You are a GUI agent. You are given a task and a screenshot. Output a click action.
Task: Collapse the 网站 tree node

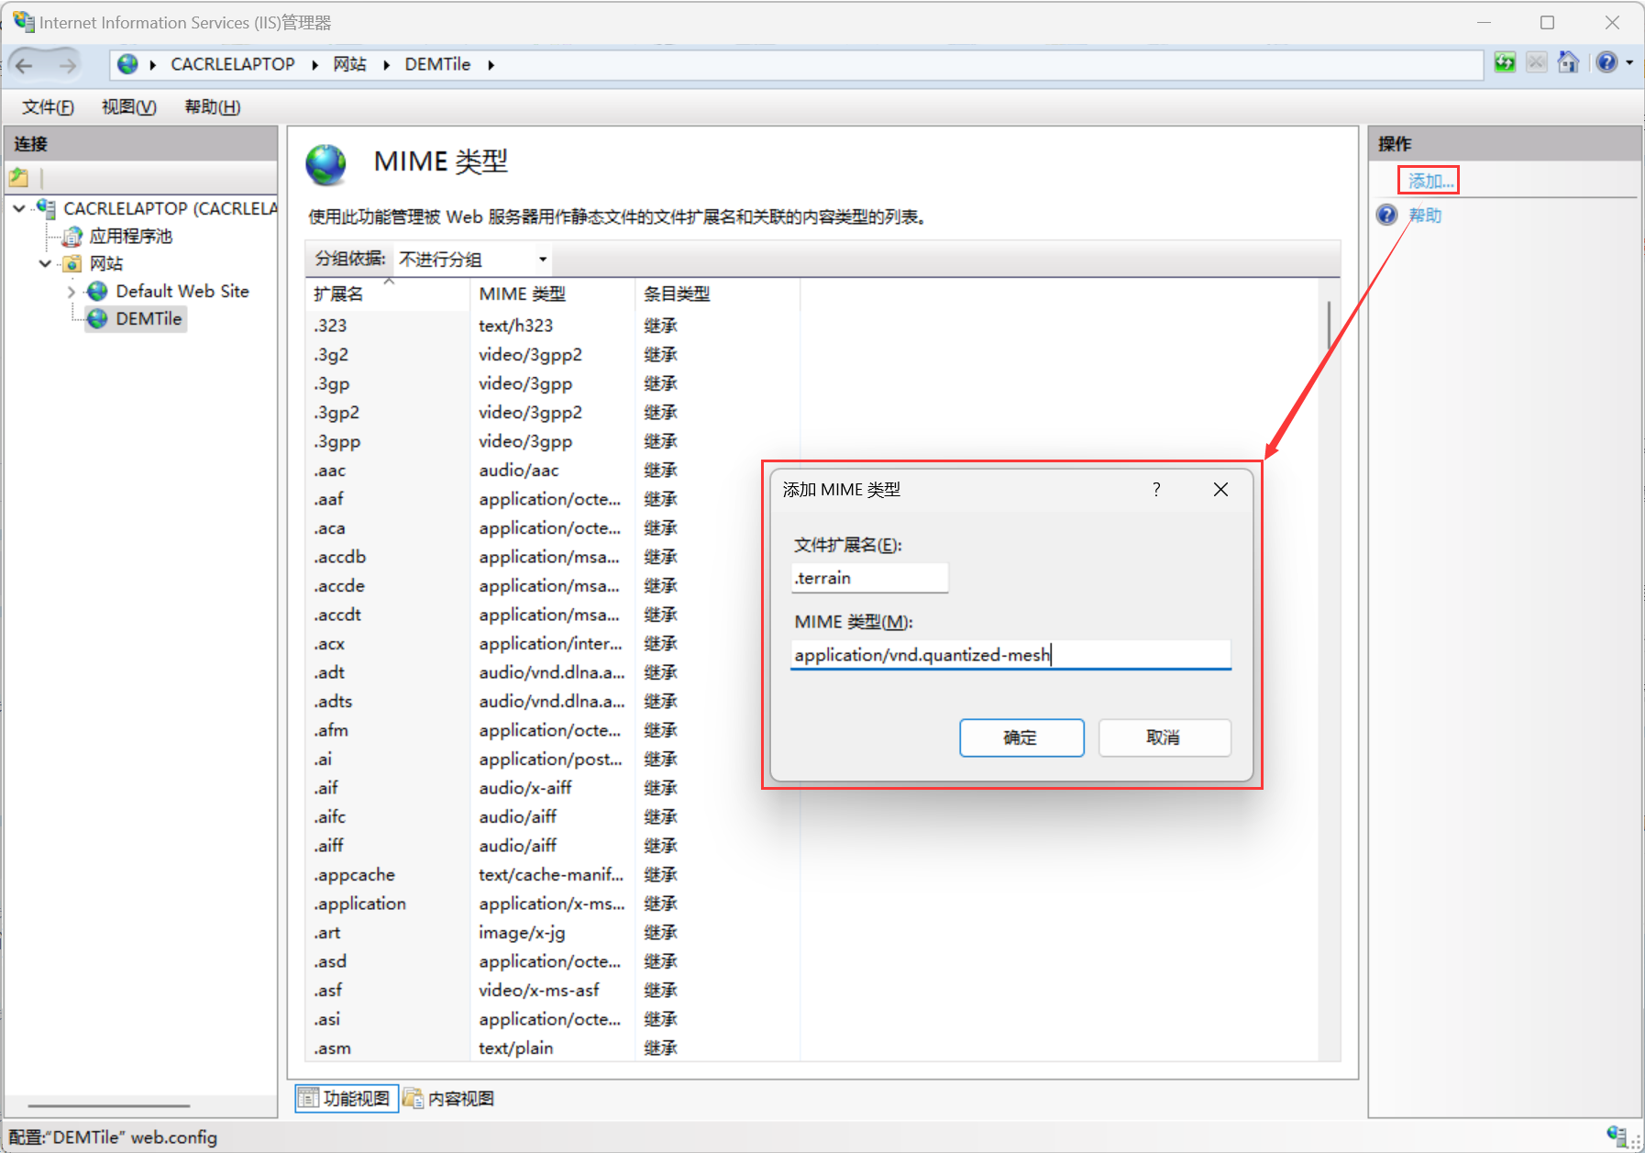pos(45,264)
